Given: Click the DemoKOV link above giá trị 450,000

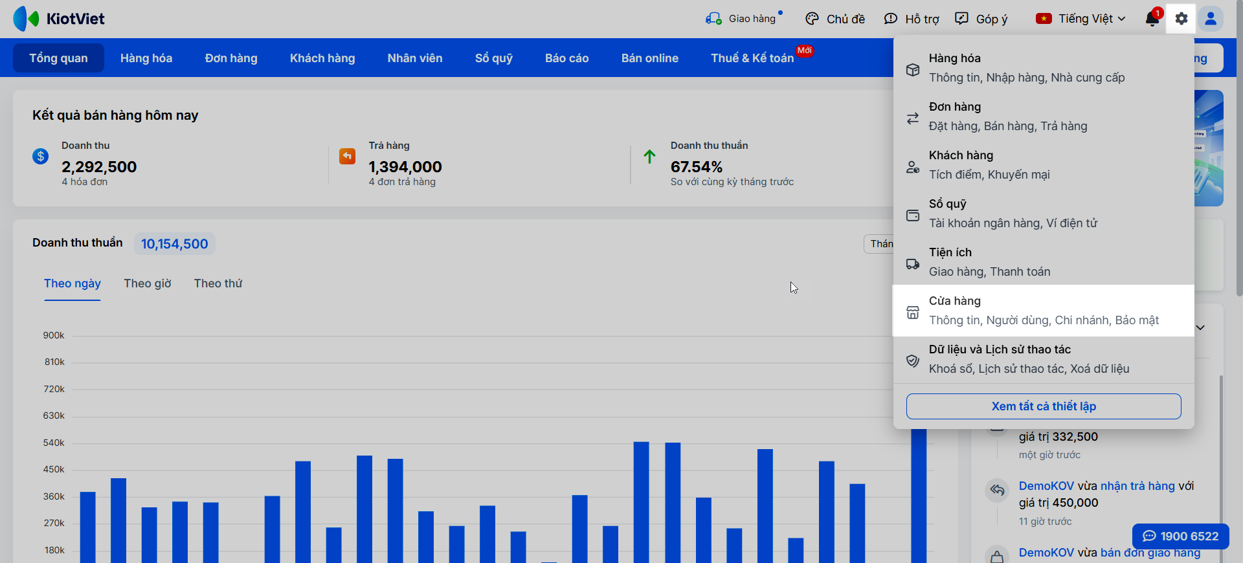Looking at the screenshot, I should pos(1046,486).
